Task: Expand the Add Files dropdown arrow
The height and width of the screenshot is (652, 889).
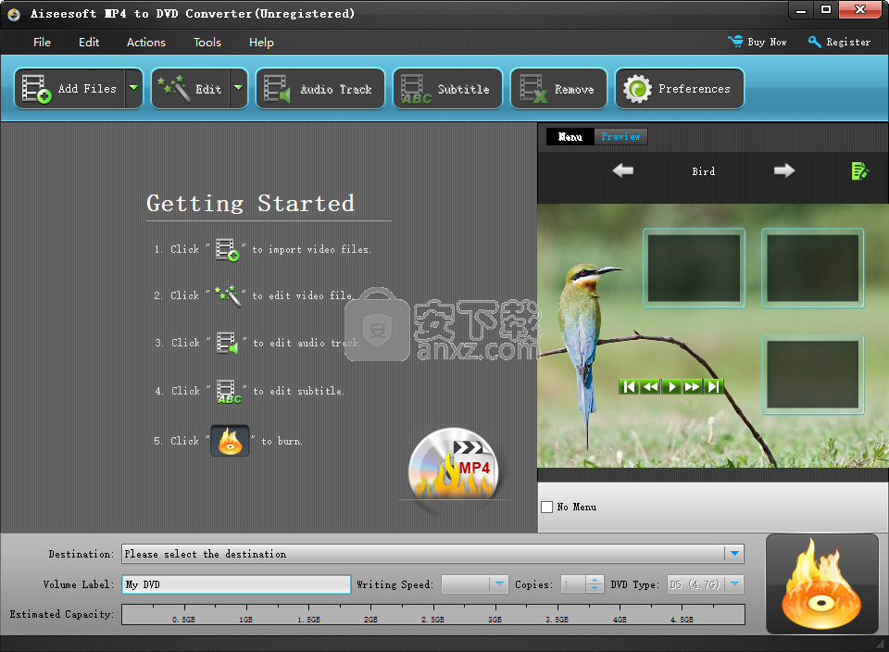Action: (133, 88)
